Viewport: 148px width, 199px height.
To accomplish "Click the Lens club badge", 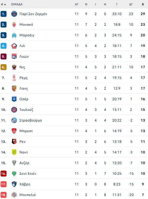I will tap(14, 88).
